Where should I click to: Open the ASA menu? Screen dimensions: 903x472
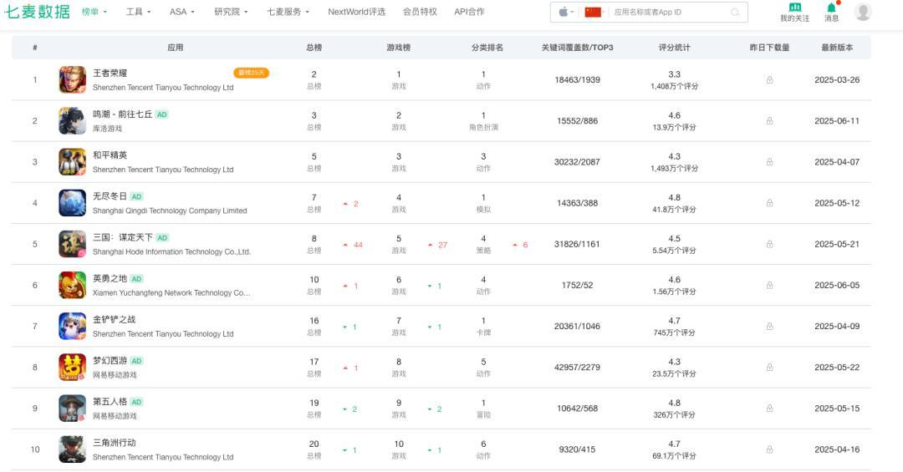point(181,13)
